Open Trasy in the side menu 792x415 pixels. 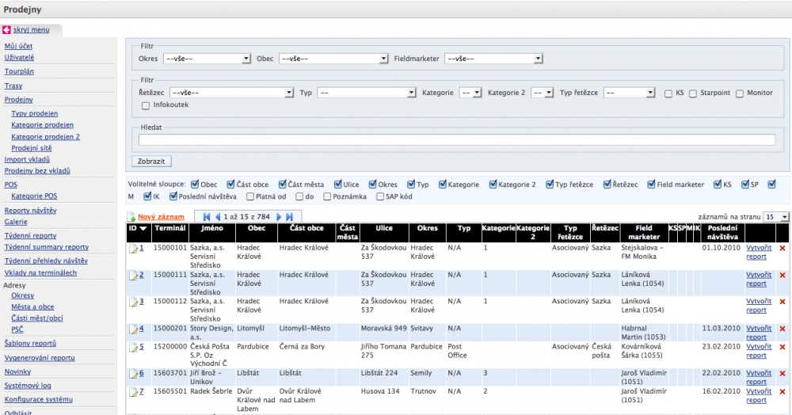[x=13, y=86]
